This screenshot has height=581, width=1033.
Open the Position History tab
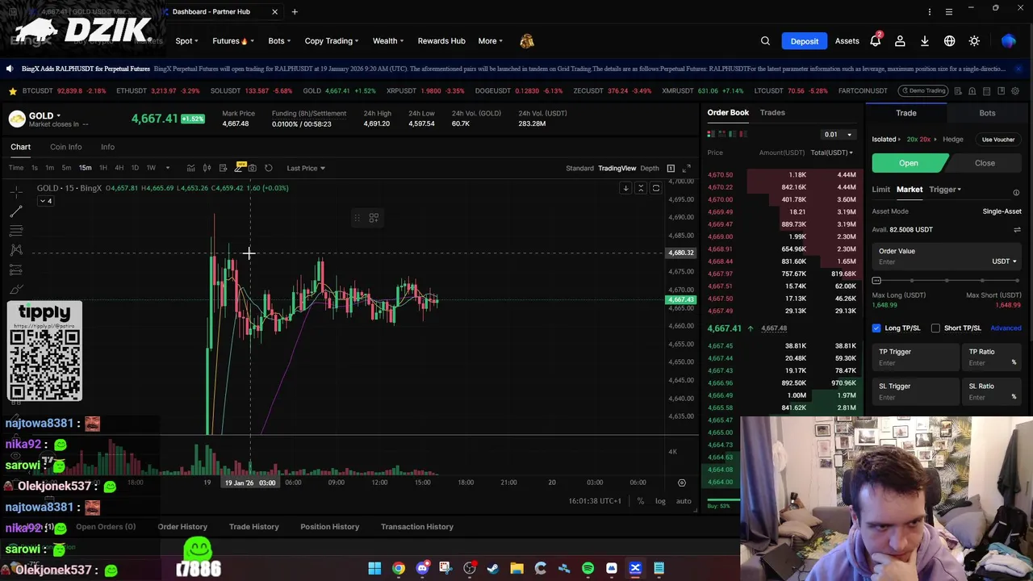[329, 527]
